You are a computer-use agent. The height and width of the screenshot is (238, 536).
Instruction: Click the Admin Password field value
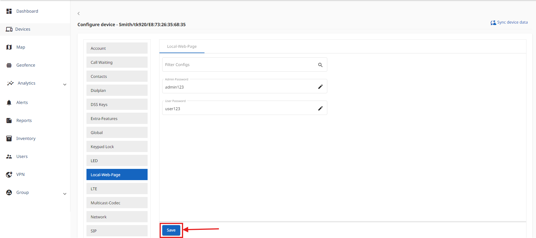174,87
